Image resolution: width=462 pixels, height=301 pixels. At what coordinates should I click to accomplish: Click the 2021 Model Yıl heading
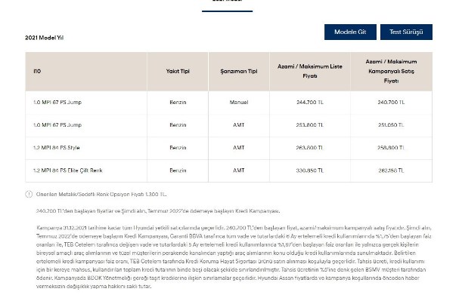44,38
